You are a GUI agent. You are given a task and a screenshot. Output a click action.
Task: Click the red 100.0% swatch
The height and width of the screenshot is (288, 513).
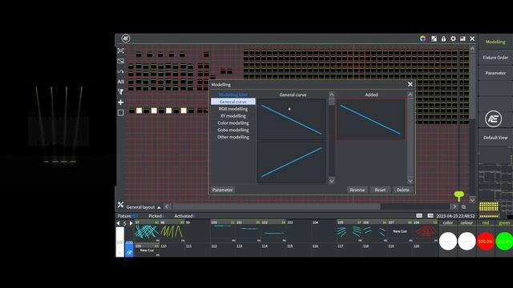pyautogui.click(x=486, y=242)
